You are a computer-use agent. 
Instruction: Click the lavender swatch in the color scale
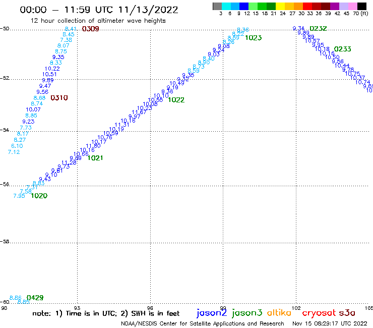[x=343, y=6]
